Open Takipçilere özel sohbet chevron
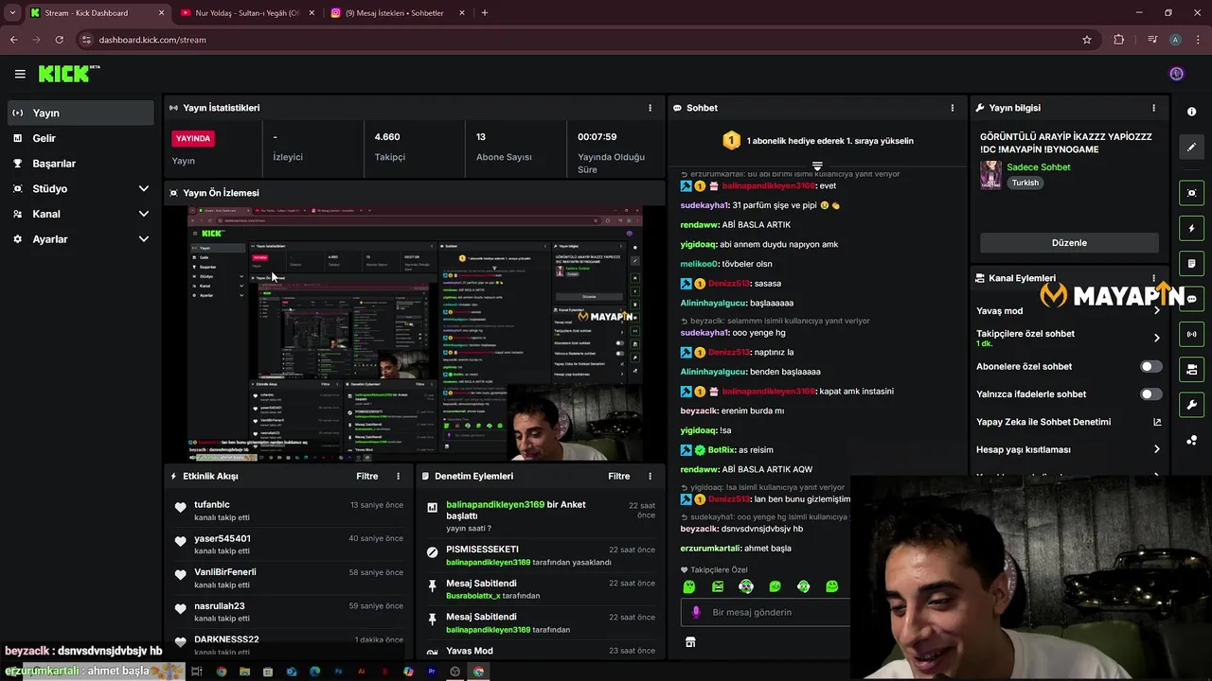This screenshot has height=681, width=1212. (1156, 338)
